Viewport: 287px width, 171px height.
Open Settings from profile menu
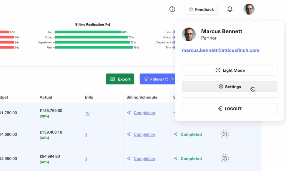pos(229,87)
